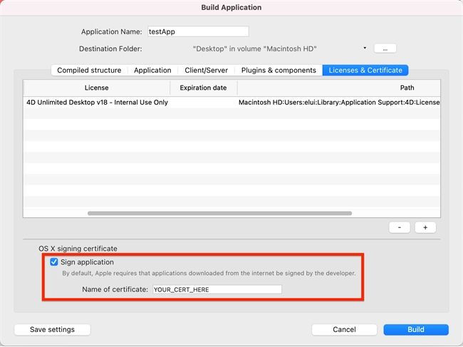Click the Application Name text field

coord(197,31)
